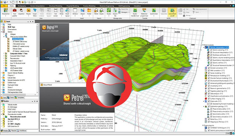Screen dimensions: 235x136
Task: Click the Subscribe button
Action: pos(164,12)
